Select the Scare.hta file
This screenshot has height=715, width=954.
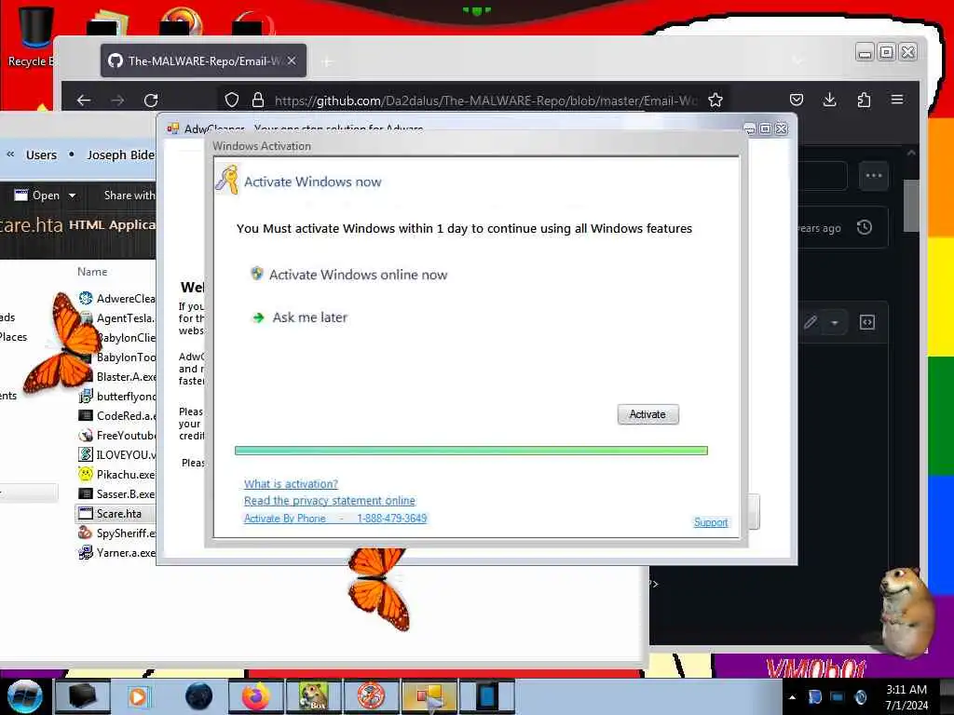(116, 514)
